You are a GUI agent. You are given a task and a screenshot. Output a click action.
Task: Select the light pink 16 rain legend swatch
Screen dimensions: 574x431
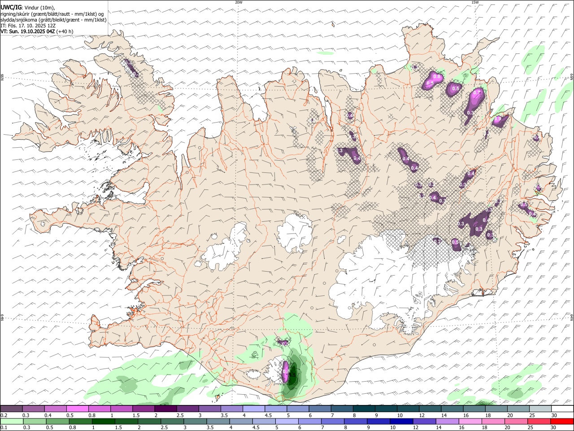tap(470, 421)
